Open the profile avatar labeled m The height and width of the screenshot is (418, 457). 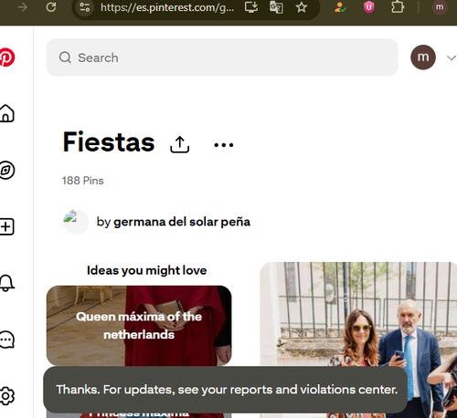tap(423, 57)
